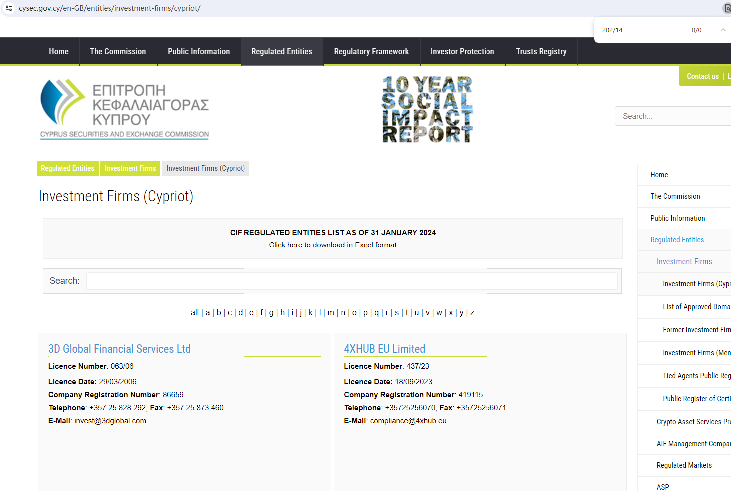The width and height of the screenshot is (731, 491).
Task: Filter firms by letter o
Action: click(x=354, y=313)
